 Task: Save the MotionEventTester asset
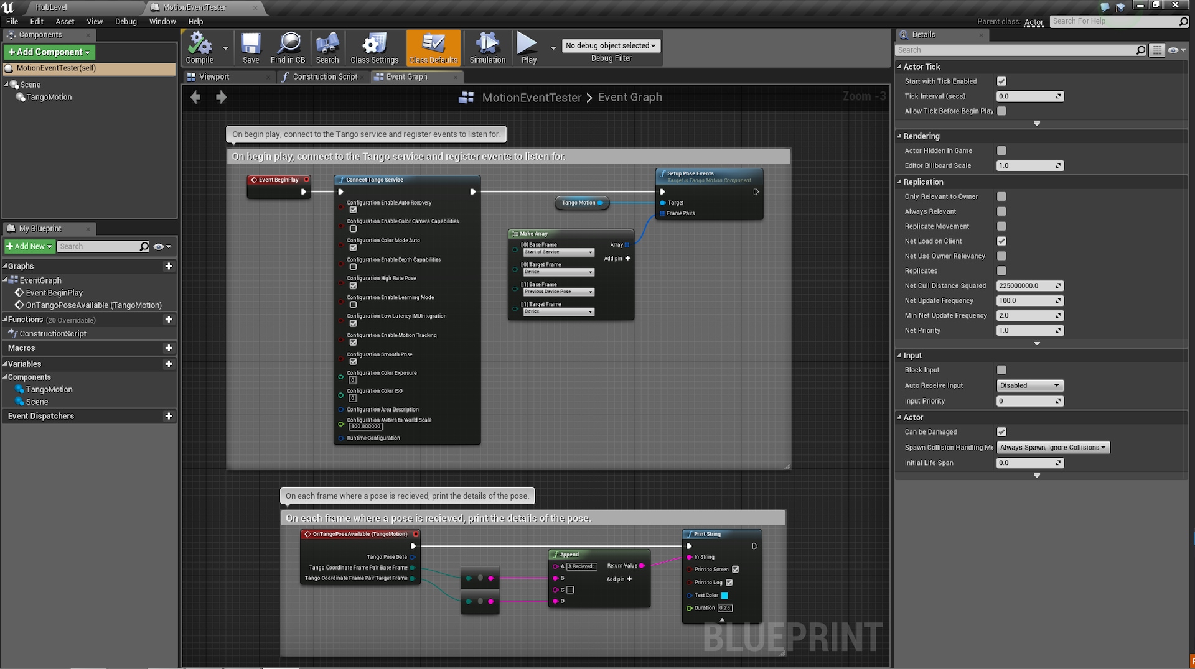coord(251,47)
